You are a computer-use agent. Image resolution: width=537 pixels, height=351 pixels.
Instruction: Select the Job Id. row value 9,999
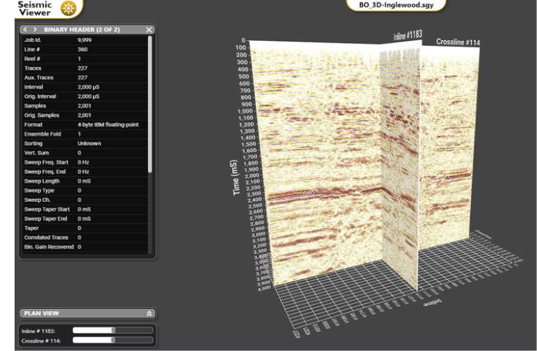(x=86, y=40)
